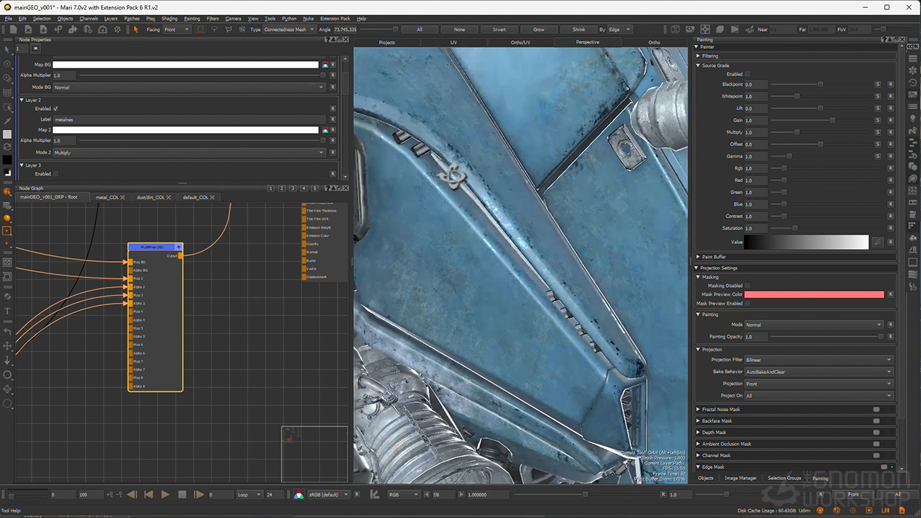921x518 pixels.
Task: Toggle the Masking Disabled checkbox
Action: pos(747,286)
